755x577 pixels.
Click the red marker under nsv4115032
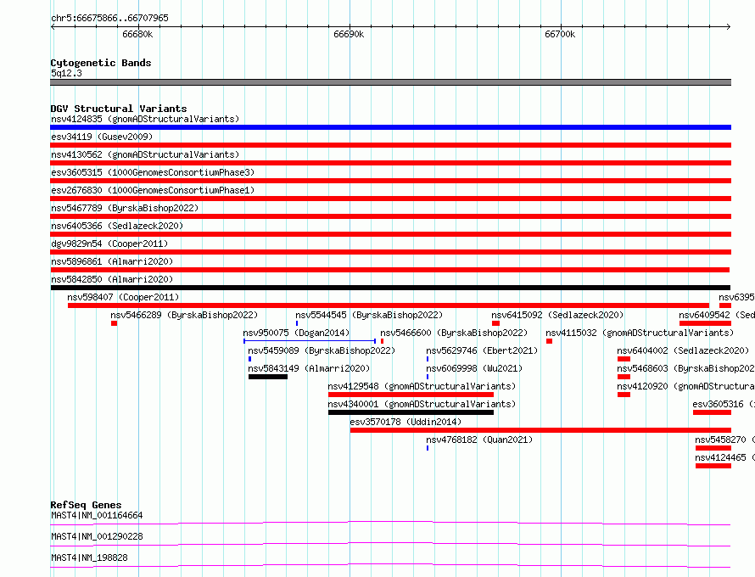click(549, 341)
